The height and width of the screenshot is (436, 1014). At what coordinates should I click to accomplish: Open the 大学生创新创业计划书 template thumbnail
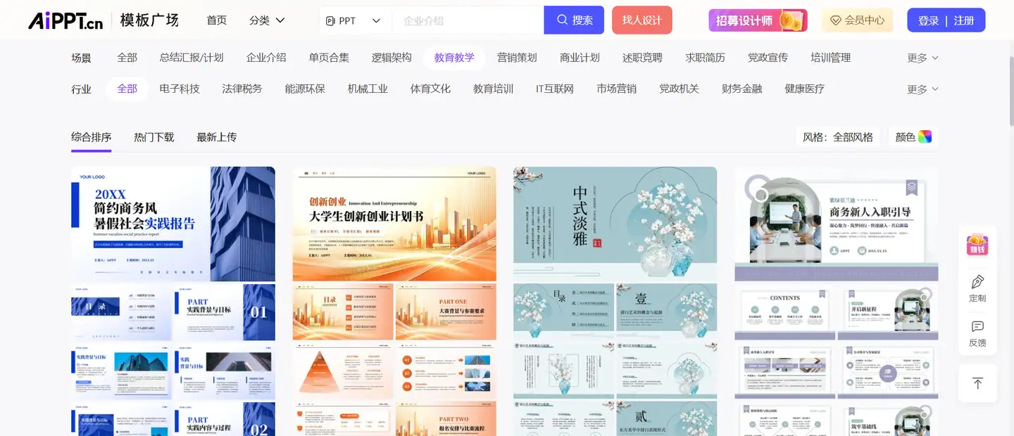[x=394, y=224]
